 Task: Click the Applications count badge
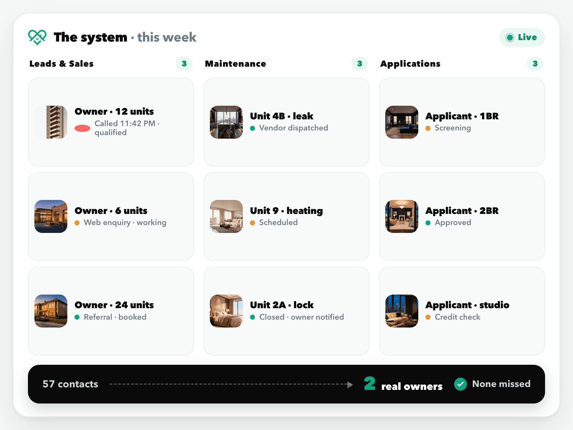point(535,64)
